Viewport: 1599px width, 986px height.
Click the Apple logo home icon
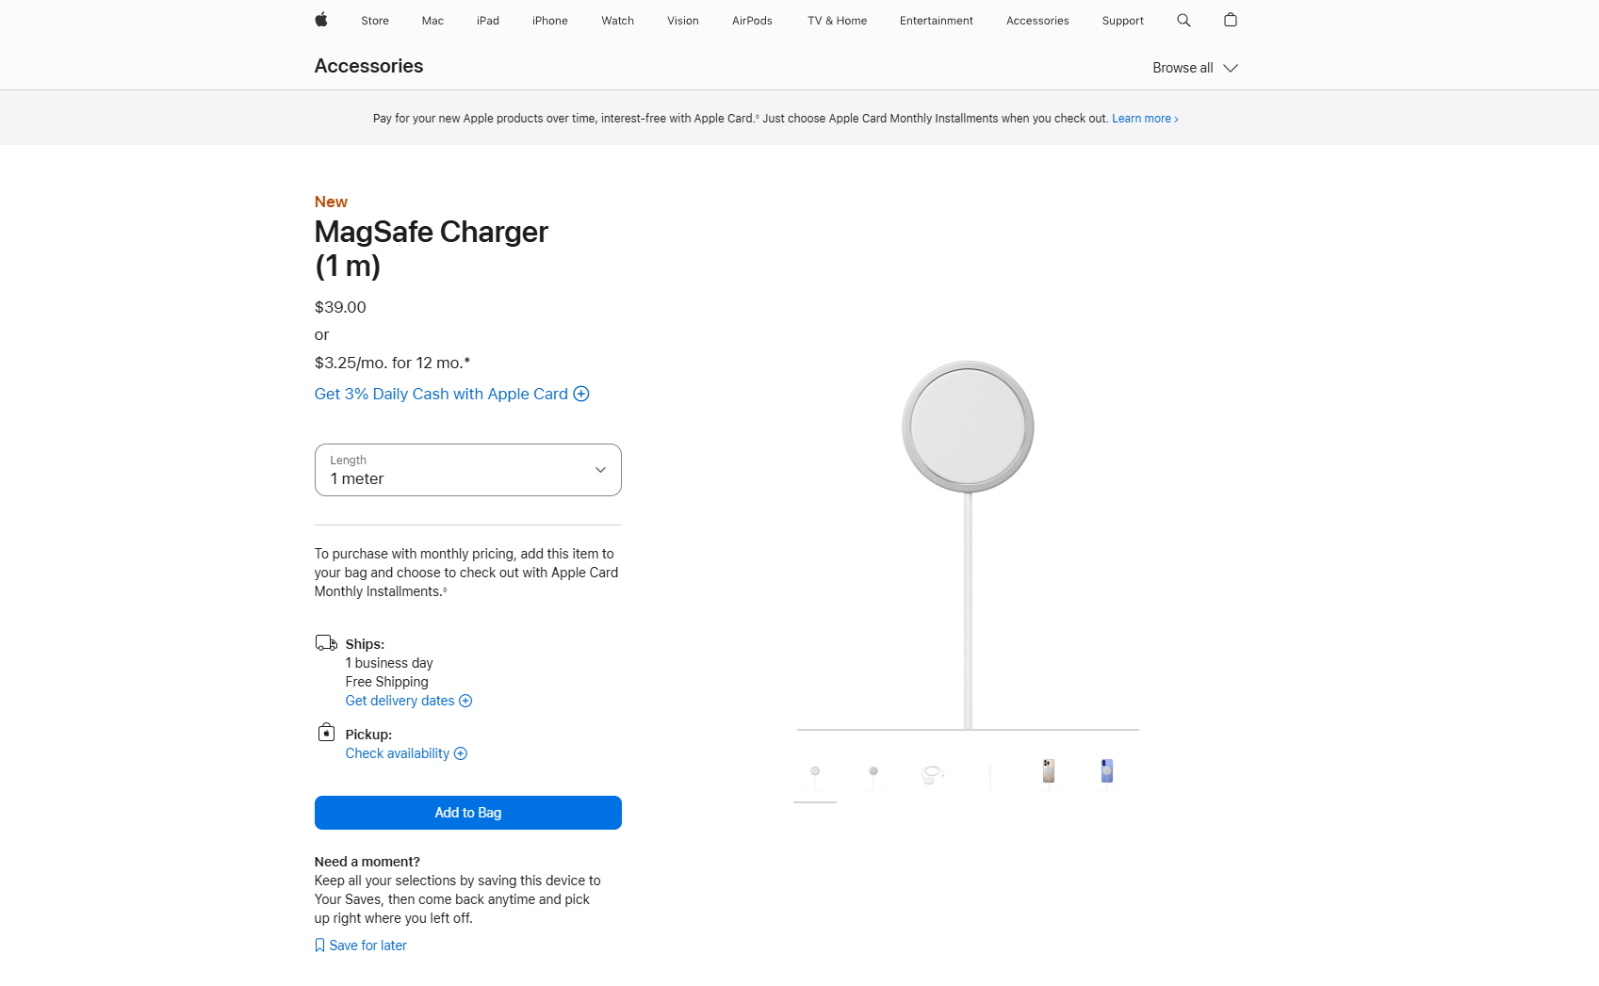(x=320, y=20)
